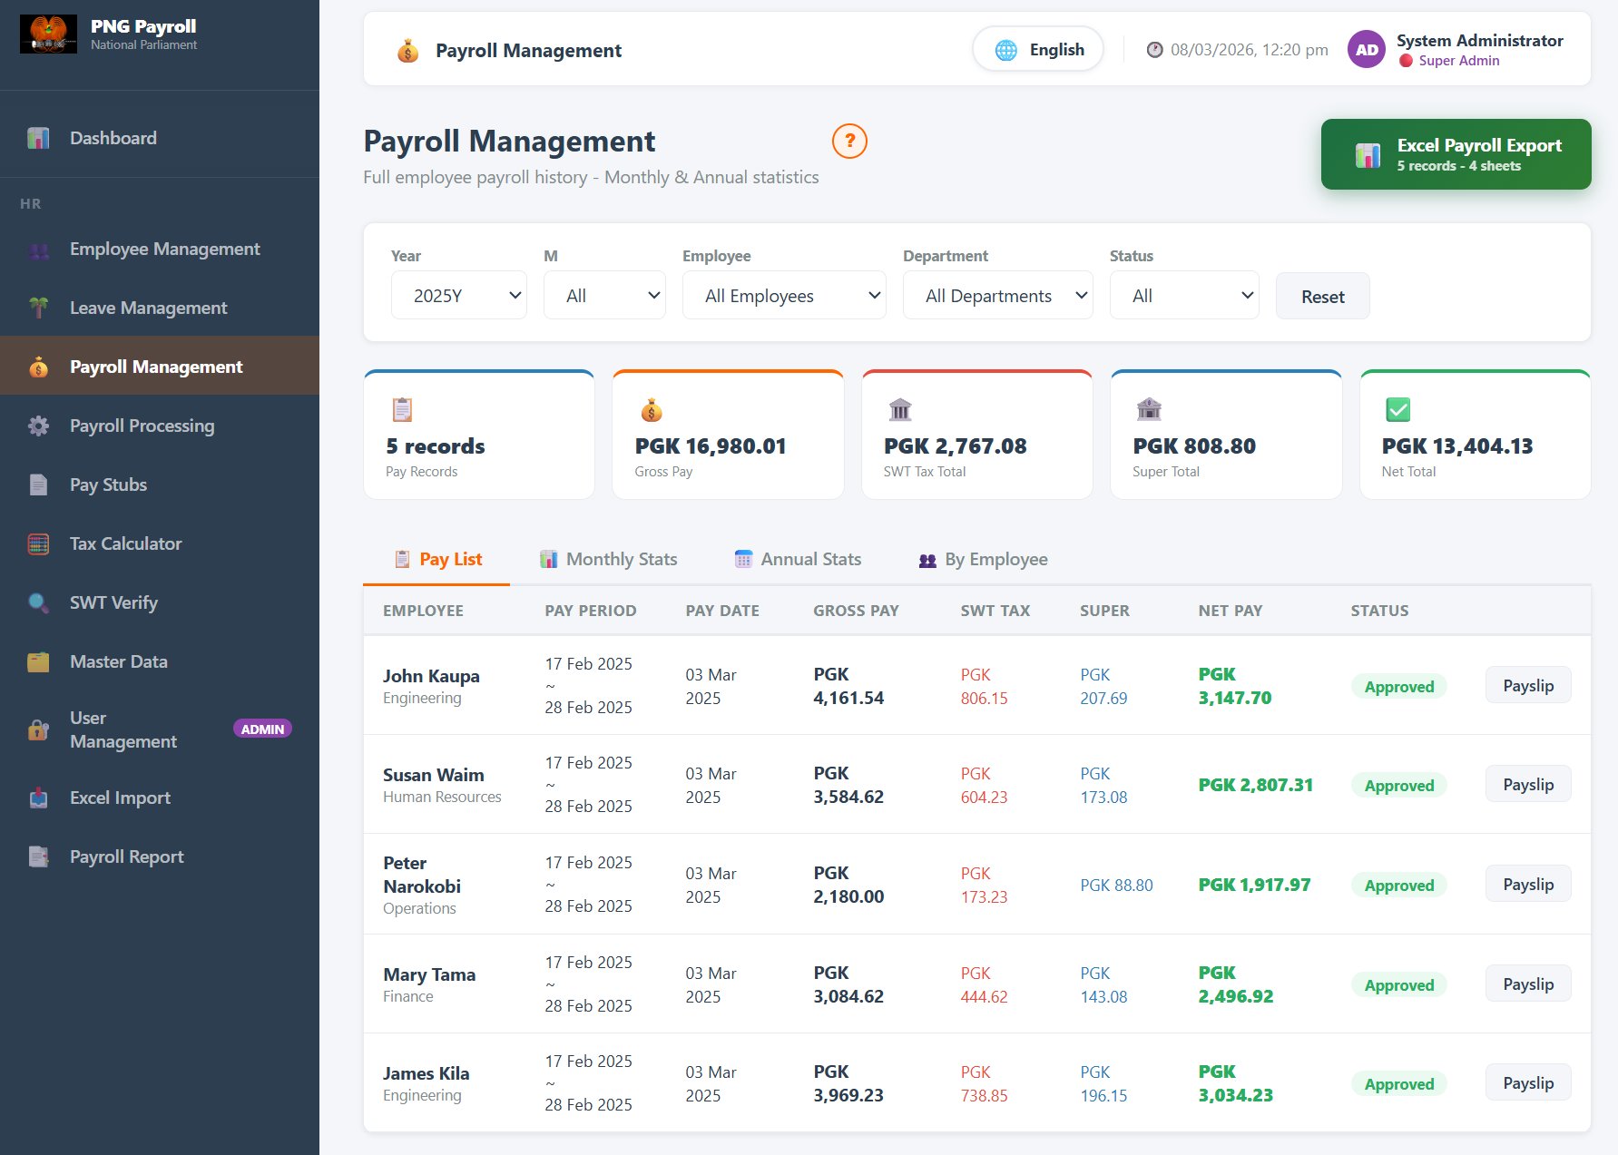Viewport: 1618px width, 1155px height.
Task: Click the orange help question mark icon
Action: (x=849, y=141)
